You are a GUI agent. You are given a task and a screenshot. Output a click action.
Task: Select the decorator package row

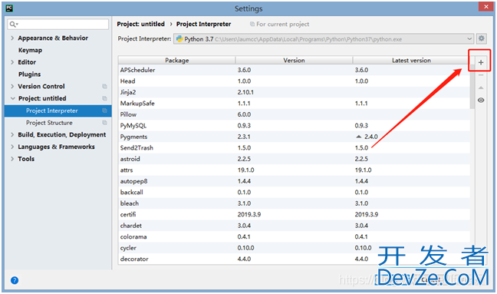[x=295, y=259]
